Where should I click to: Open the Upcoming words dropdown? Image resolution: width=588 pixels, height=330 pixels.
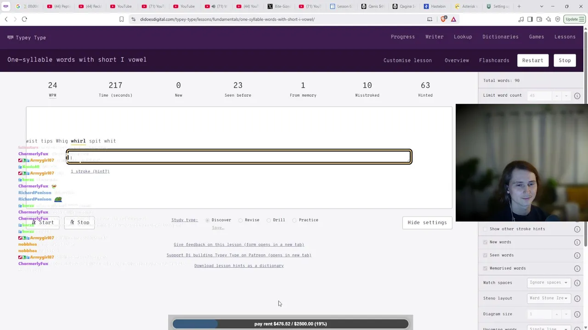[548, 327]
